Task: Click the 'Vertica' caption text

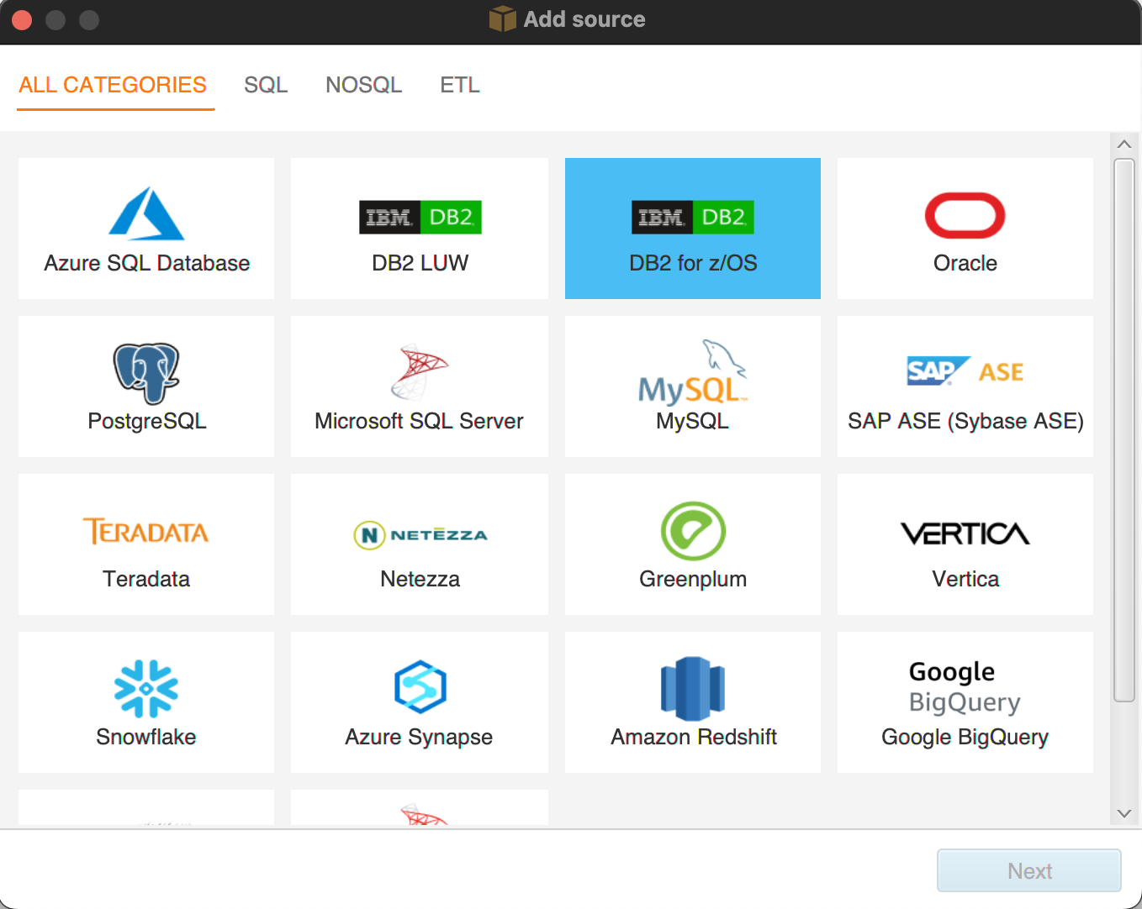Action: pyautogui.click(x=965, y=579)
